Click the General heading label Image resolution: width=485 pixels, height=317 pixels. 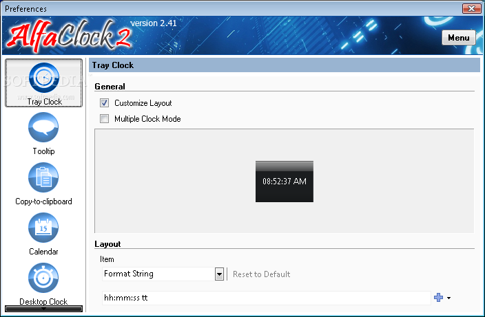(x=110, y=87)
